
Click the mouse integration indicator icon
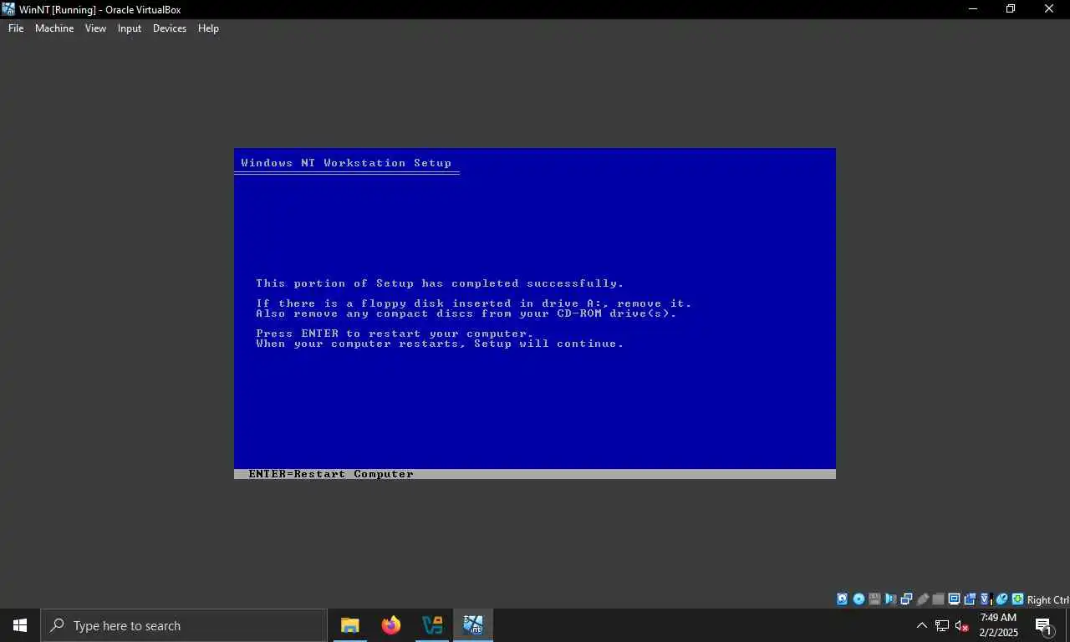point(1001,599)
